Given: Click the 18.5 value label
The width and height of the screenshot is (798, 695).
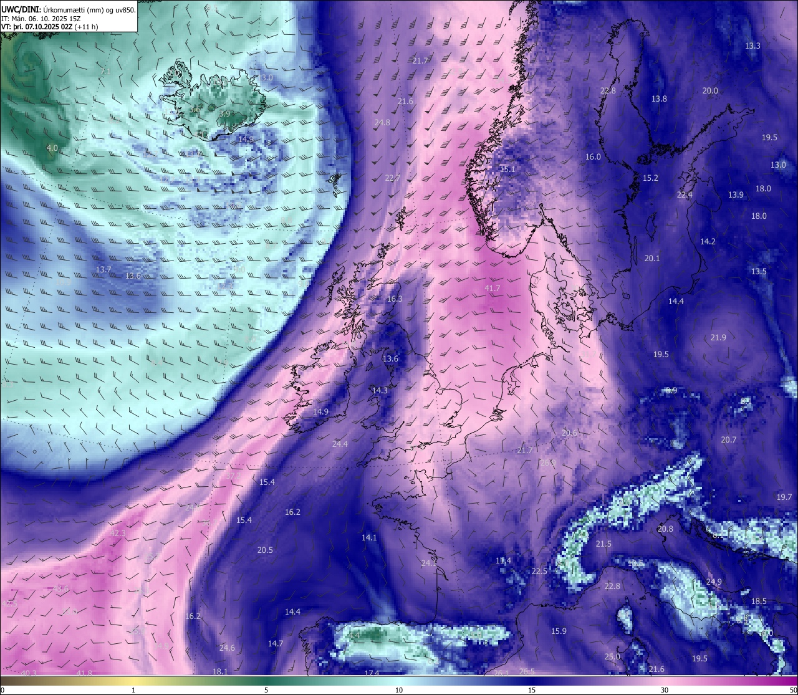Looking at the screenshot, I should click(759, 601).
